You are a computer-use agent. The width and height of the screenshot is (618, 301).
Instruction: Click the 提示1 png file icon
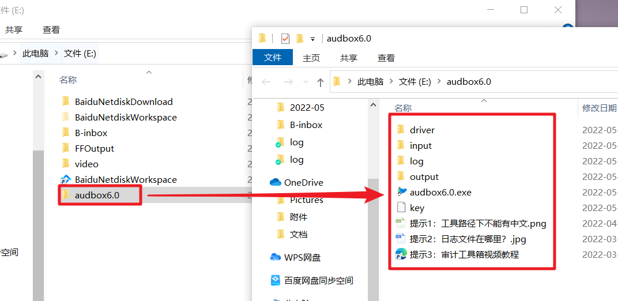click(401, 223)
